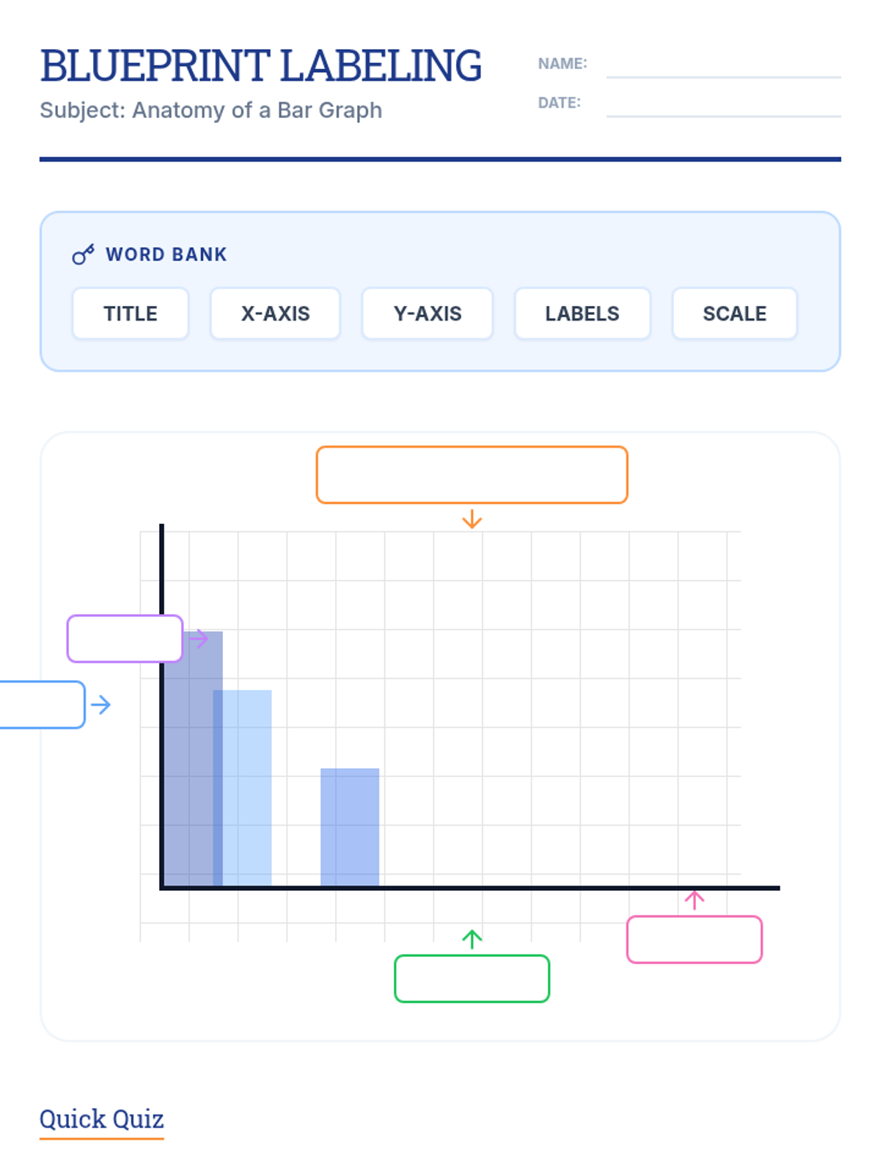Select the X-AXIS word chip
The height and width of the screenshot is (1174, 880).
tap(276, 313)
